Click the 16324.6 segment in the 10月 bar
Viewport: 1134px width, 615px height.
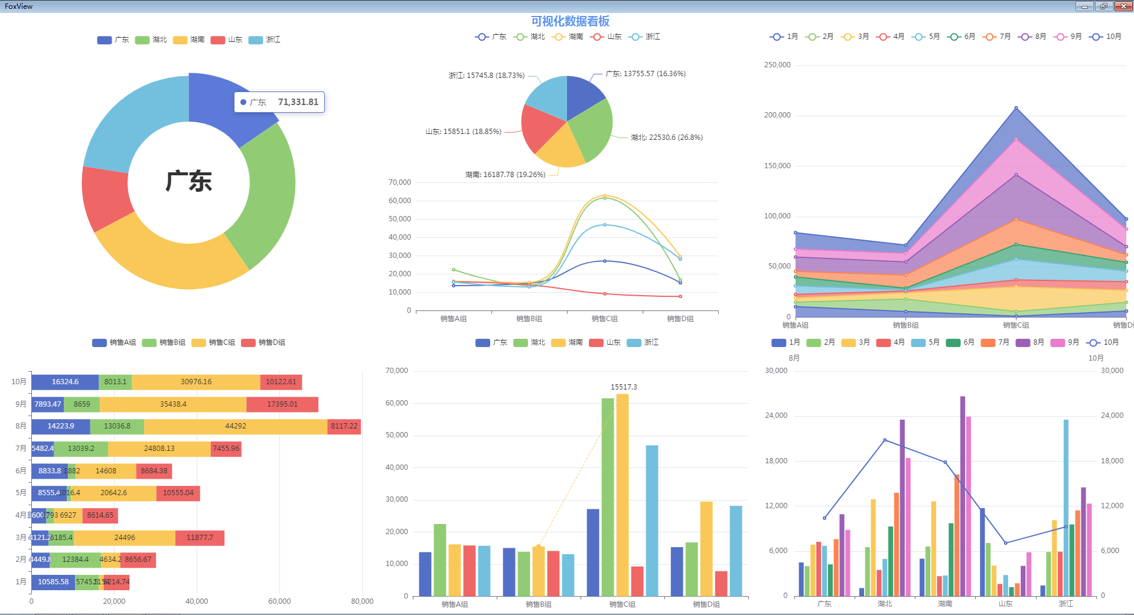[x=65, y=382]
